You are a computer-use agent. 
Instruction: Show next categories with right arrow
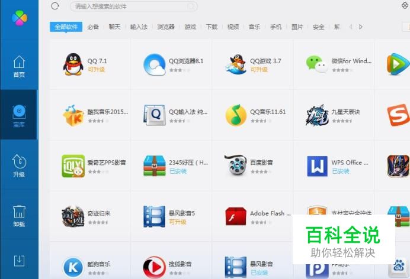coord(361,27)
